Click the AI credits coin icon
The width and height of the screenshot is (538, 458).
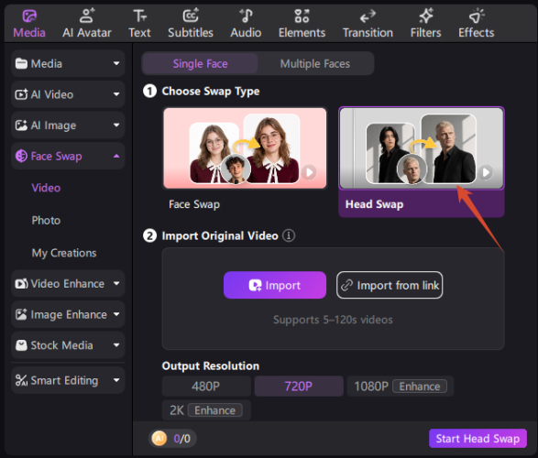click(x=159, y=438)
